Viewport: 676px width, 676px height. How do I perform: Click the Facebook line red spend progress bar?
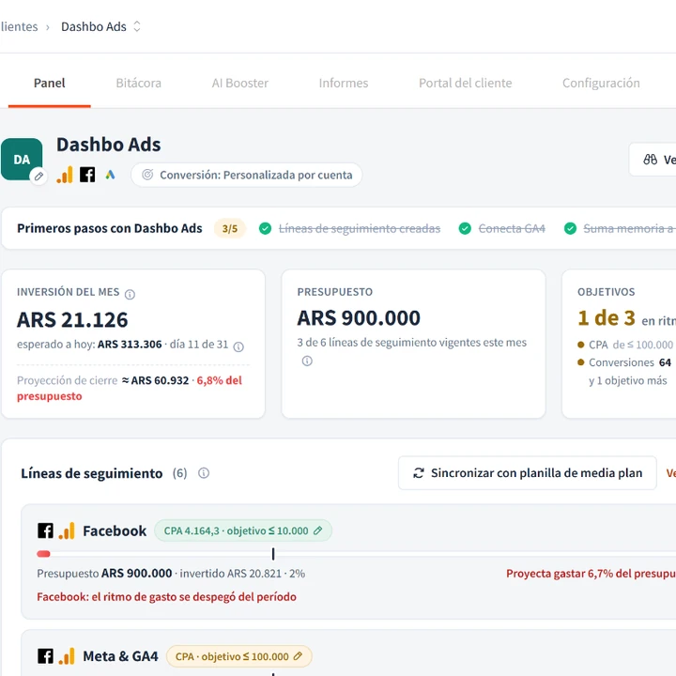43,554
